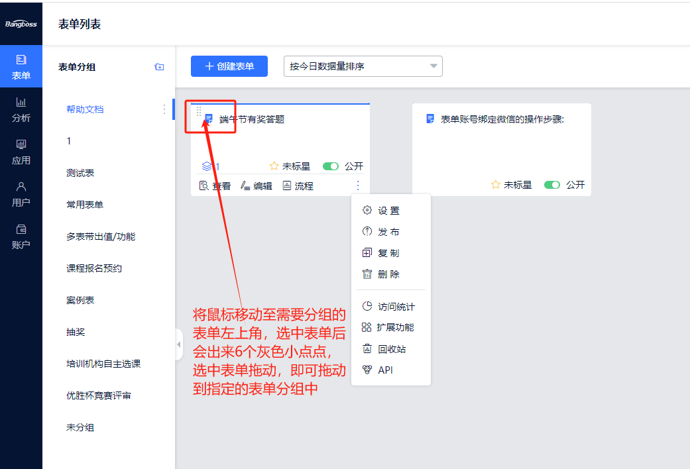Select the 抽奖 form group
This screenshot has height=469, width=690.
click(76, 332)
